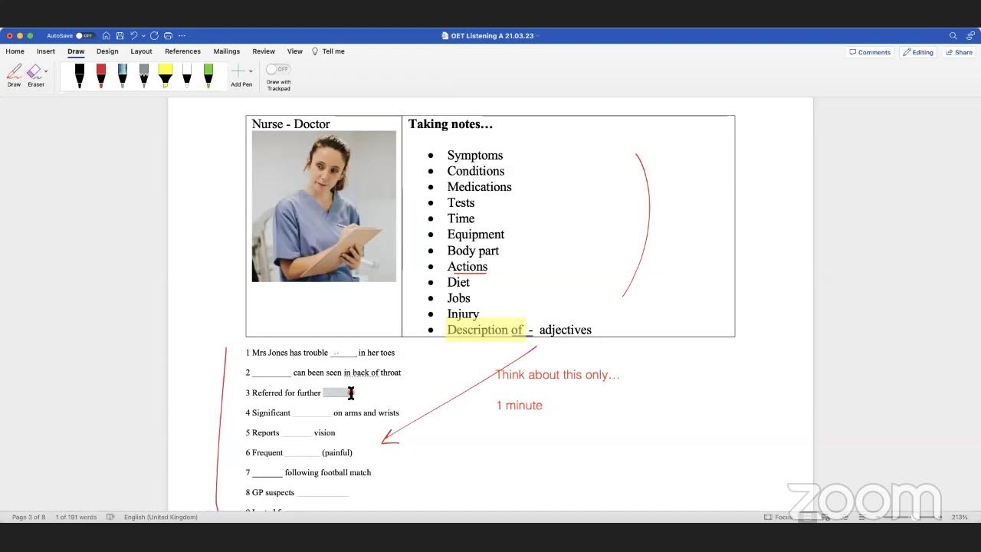
Task: Choose the black pen
Action: [x=80, y=75]
